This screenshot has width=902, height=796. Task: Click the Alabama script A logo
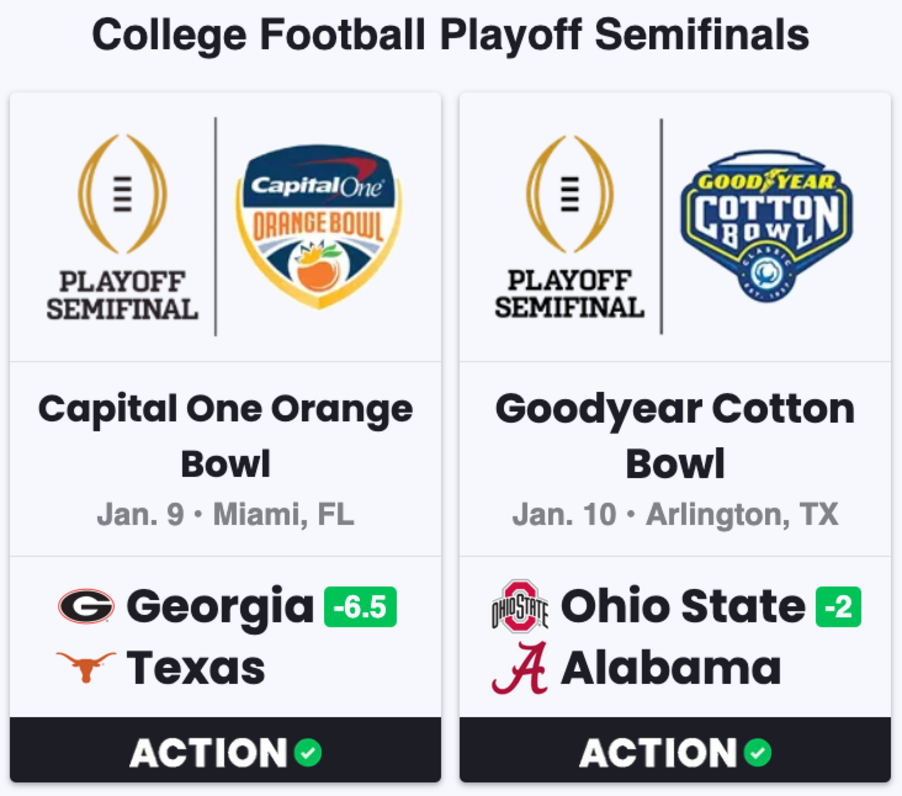point(520,668)
